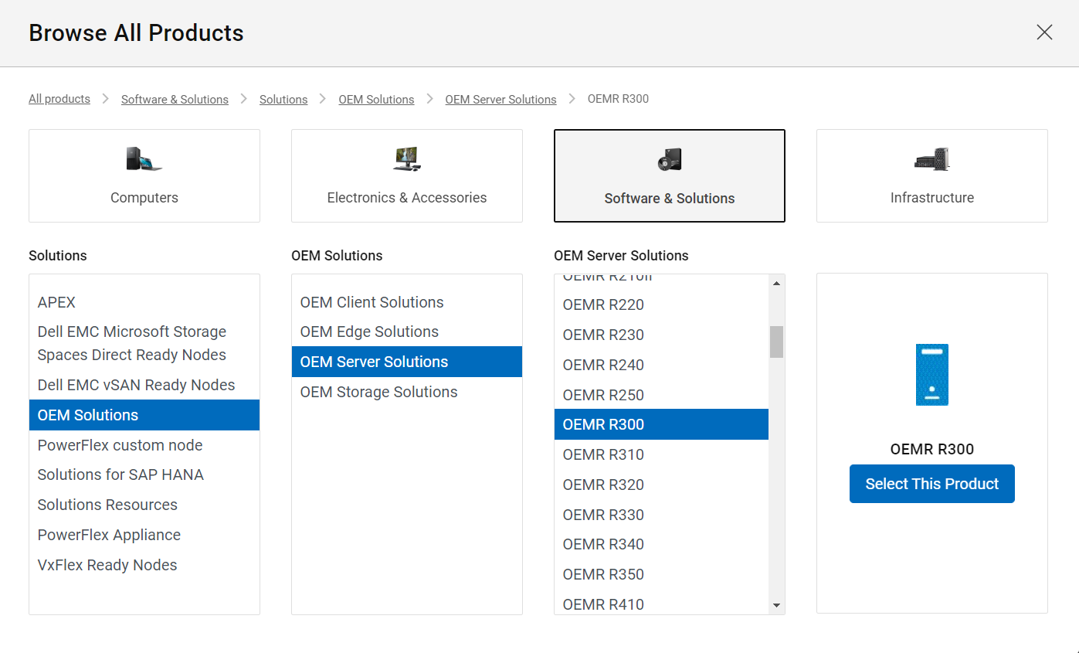Click the Software & Solutions disc icon
This screenshot has width=1079, height=653.
[x=669, y=160]
